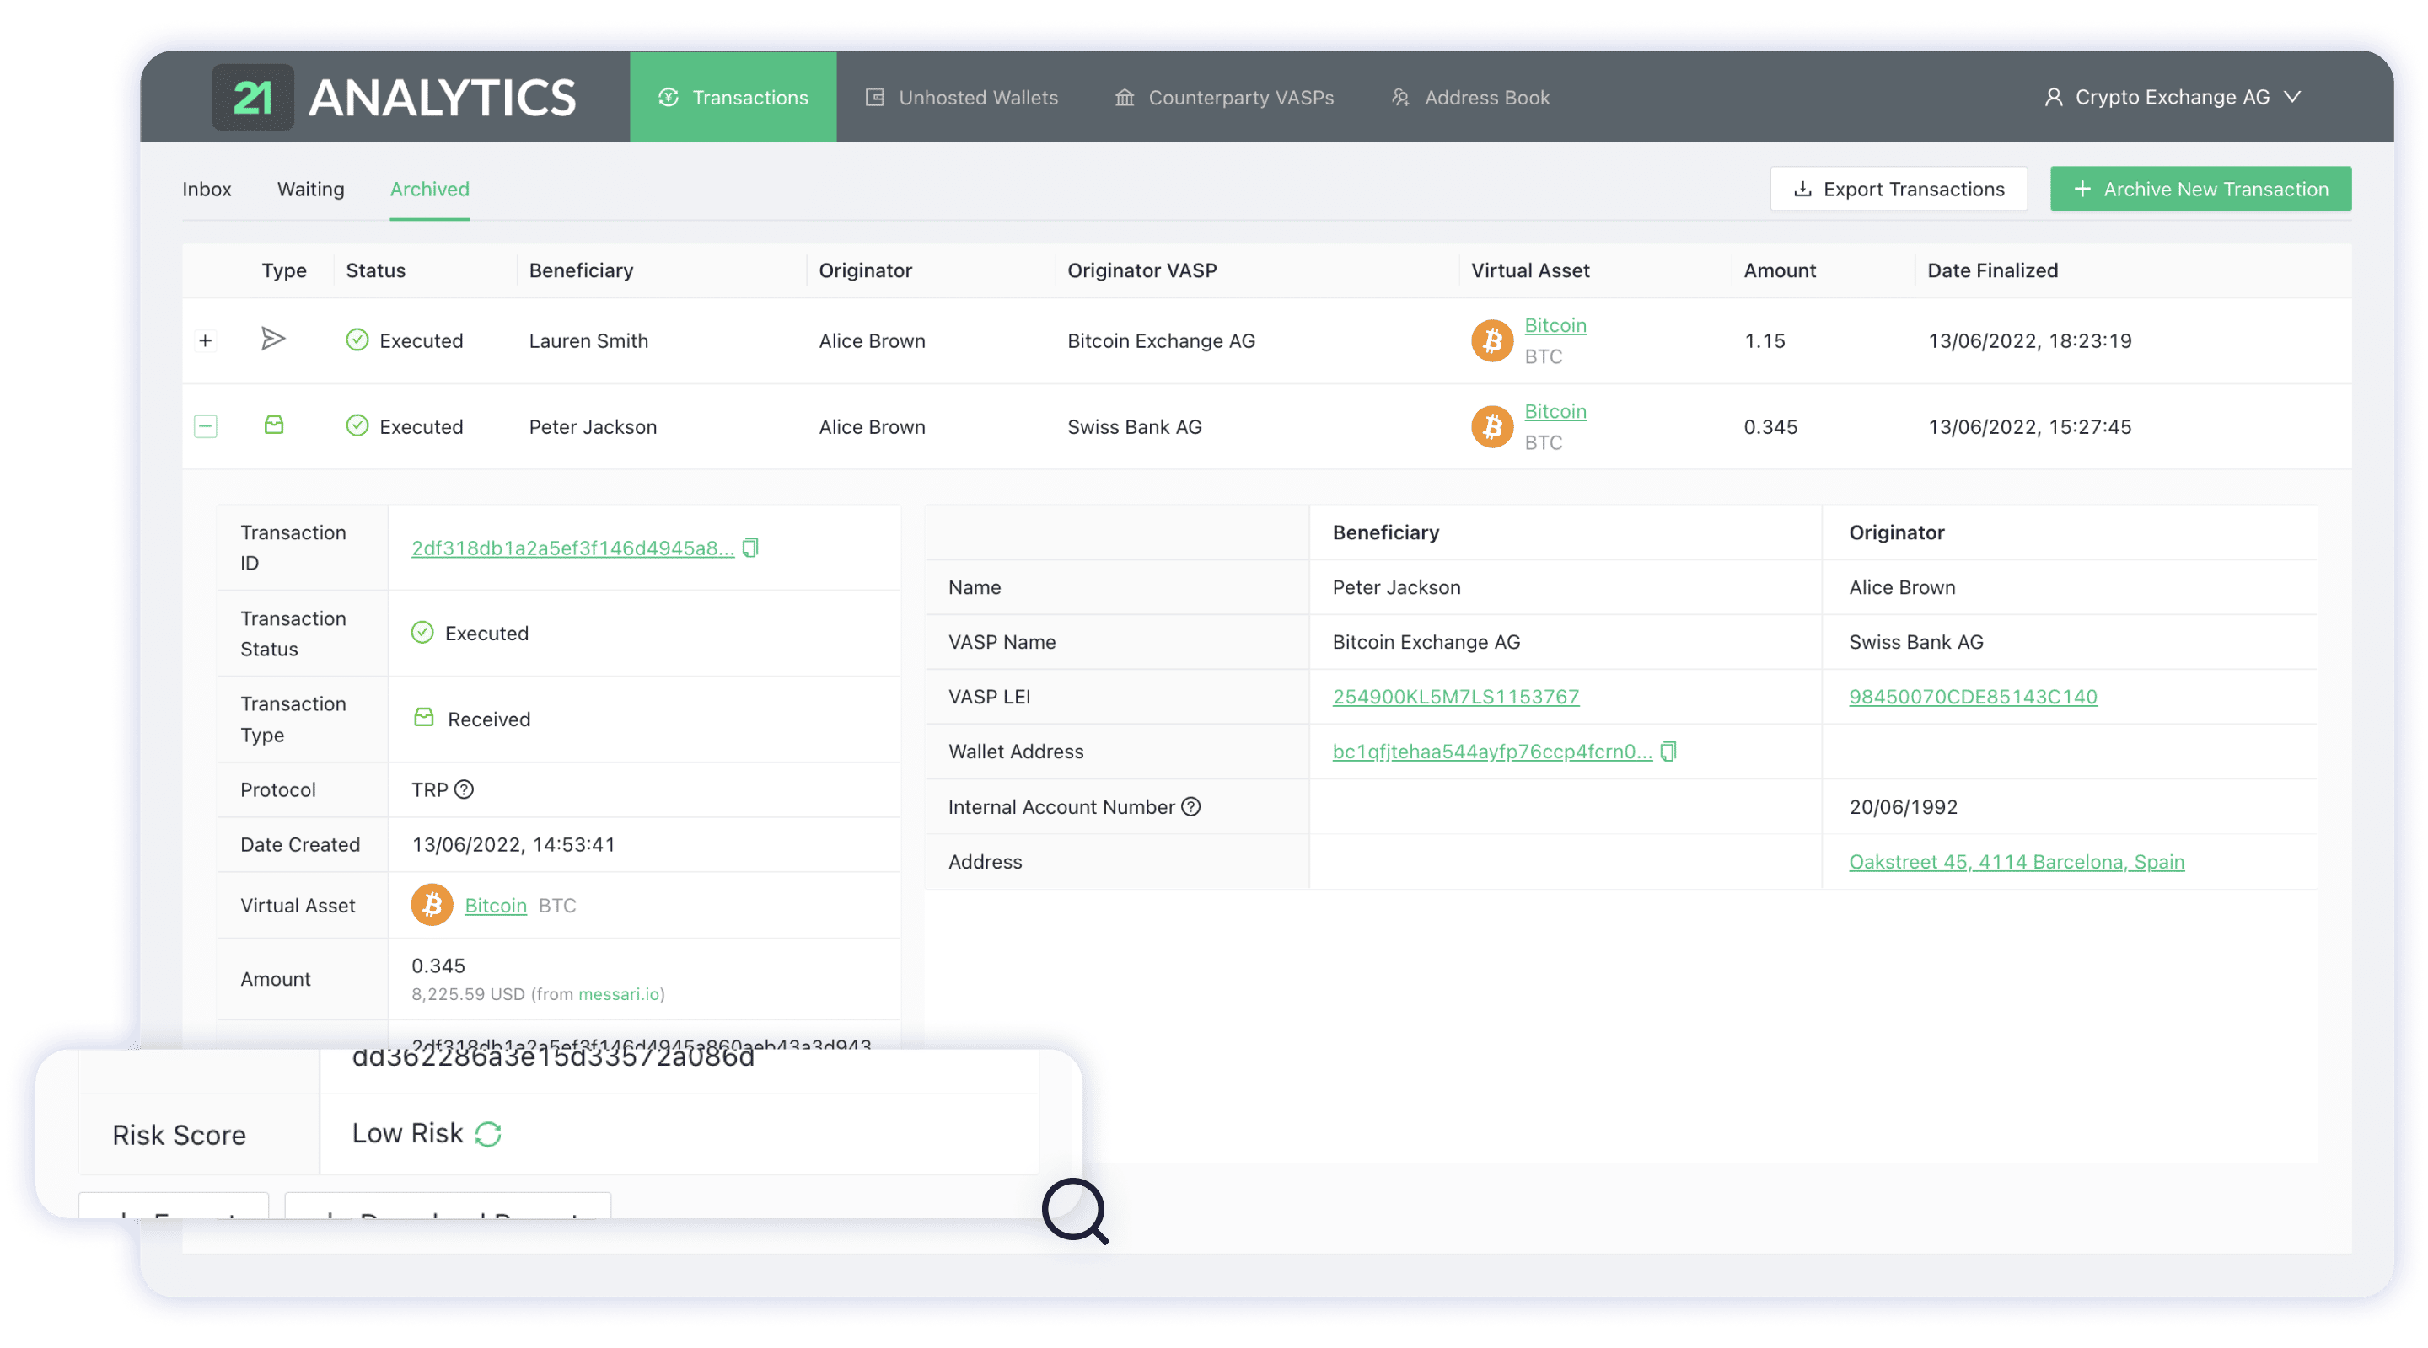Click the received transaction inbox icon
2428x1348 pixels.
tap(273, 425)
